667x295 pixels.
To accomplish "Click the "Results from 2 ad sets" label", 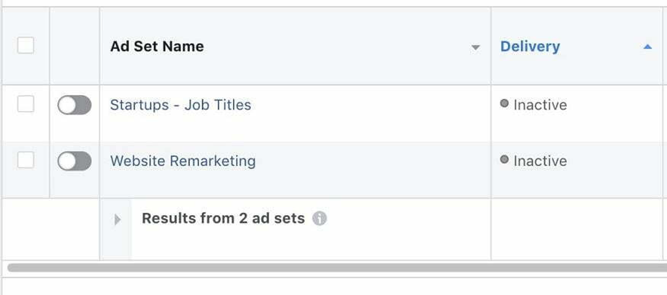I will pyautogui.click(x=223, y=218).
